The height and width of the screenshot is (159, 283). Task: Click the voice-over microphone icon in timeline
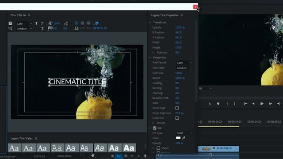[145, 156]
